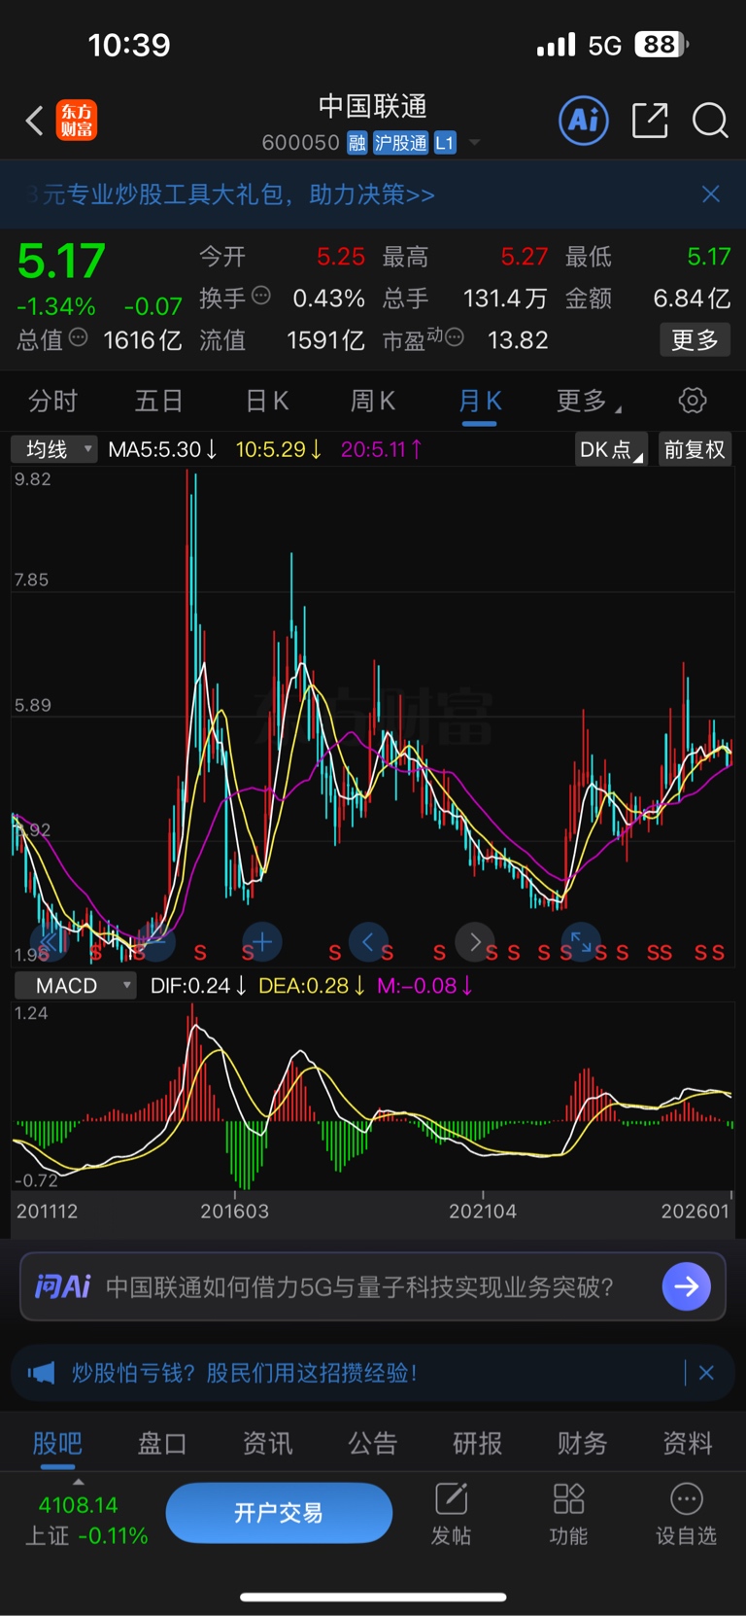Tap the DEA:0.28 reading
Viewport: 746px width, 1616px height.
pos(312,986)
